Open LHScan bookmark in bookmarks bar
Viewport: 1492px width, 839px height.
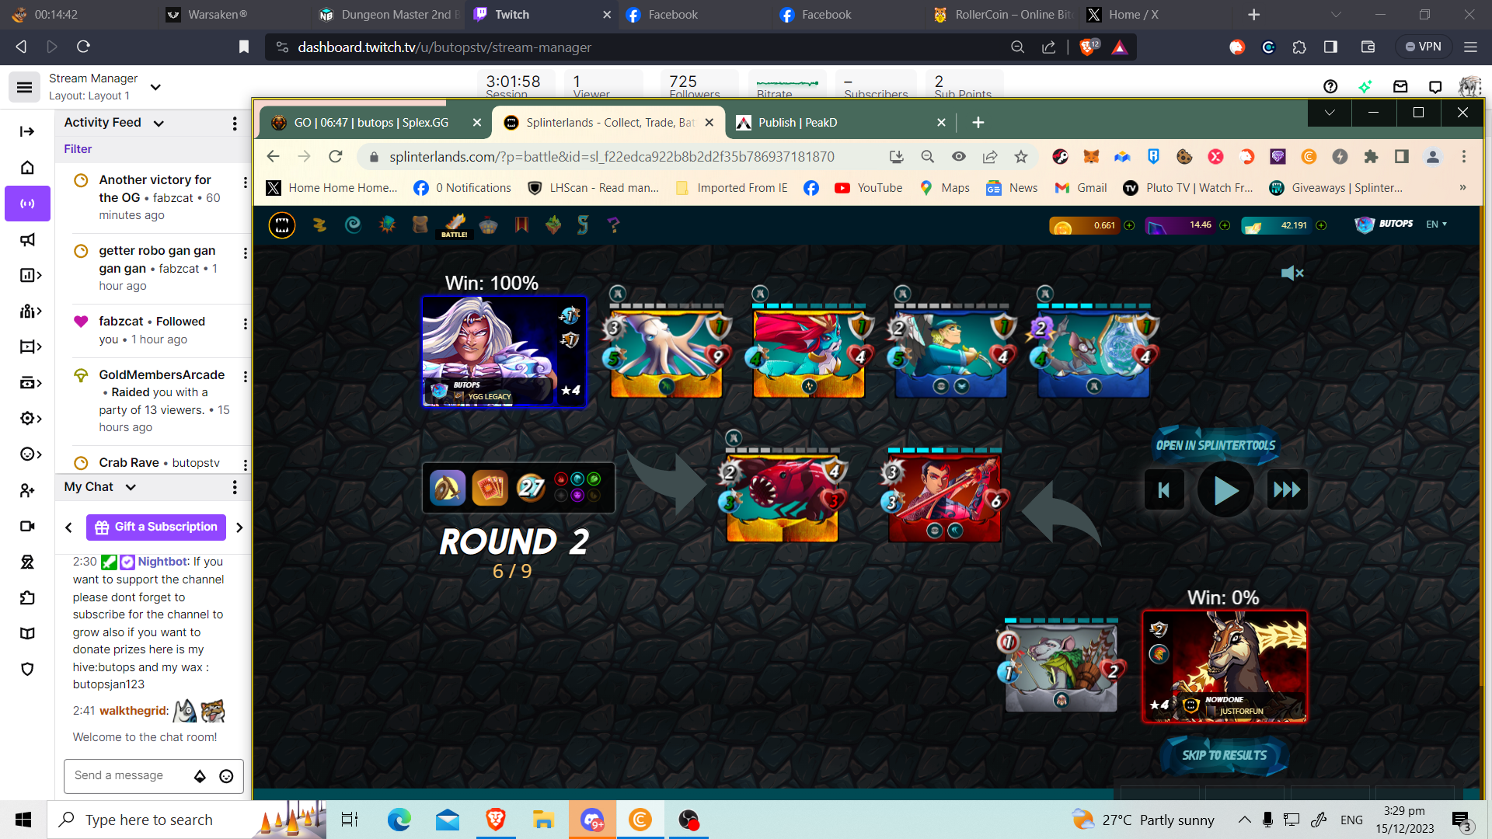pos(593,188)
